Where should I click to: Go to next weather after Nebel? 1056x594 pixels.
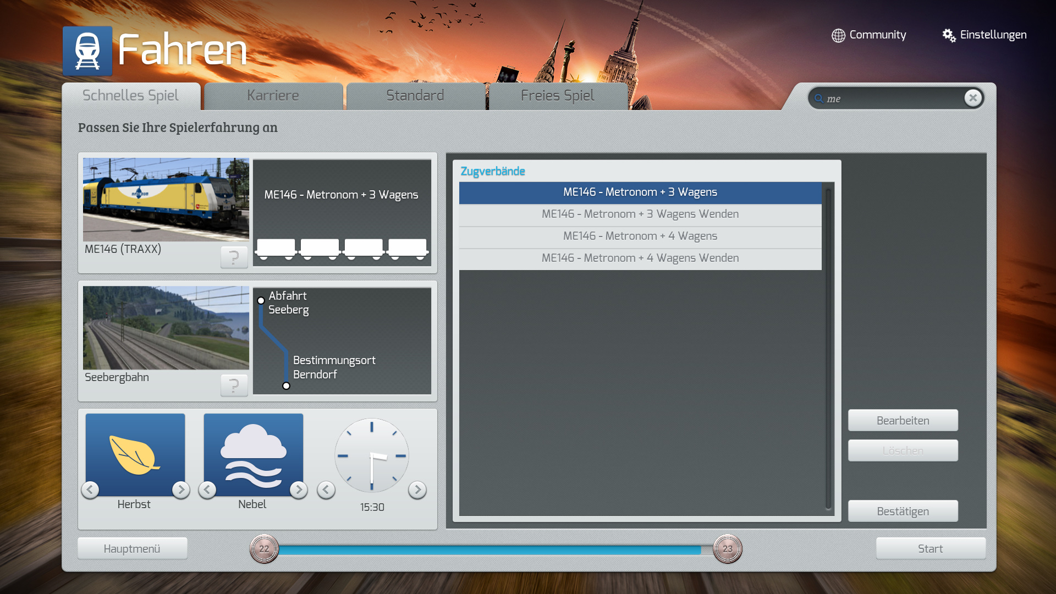299,490
